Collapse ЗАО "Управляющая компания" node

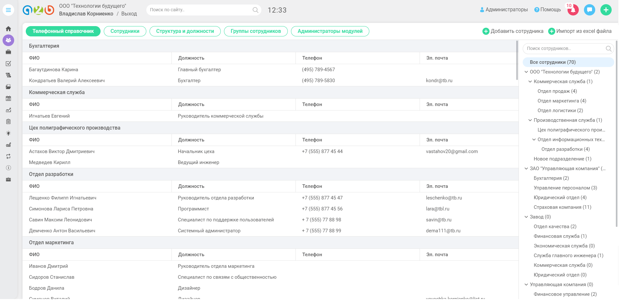(526, 169)
